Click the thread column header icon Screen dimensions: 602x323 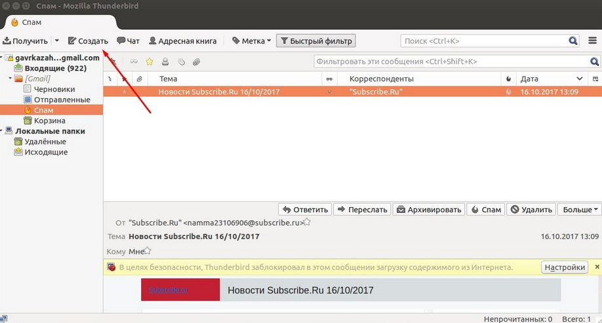pos(110,79)
